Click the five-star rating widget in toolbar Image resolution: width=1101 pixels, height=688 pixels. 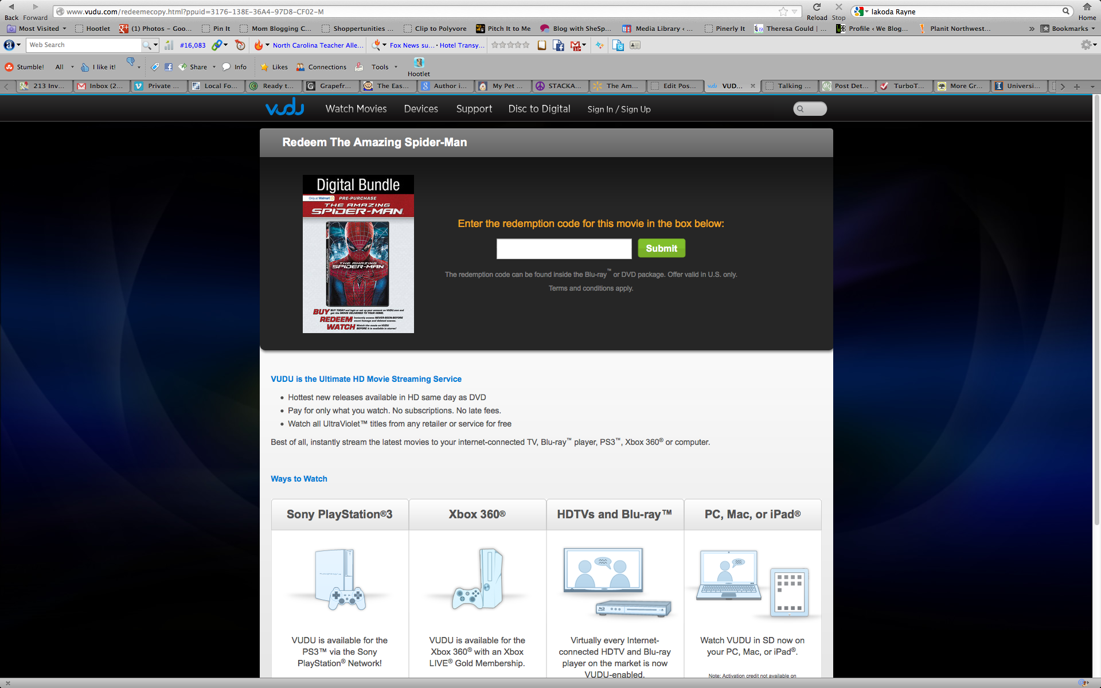(510, 45)
